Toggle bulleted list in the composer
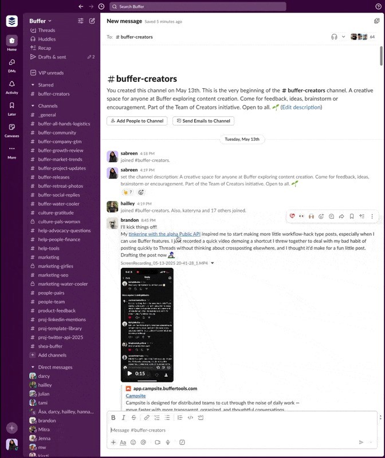385x458 pixels. (x=167, y=418)
